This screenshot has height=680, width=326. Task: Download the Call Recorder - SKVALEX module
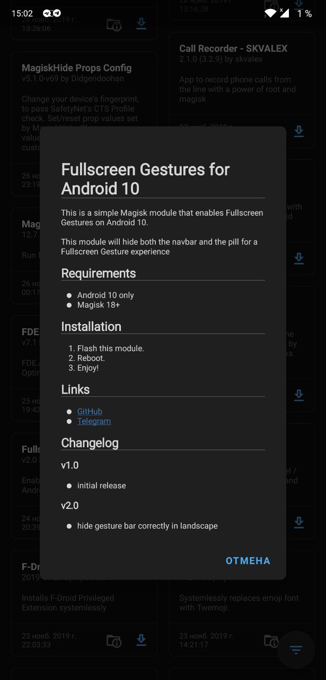click(299, 131)
